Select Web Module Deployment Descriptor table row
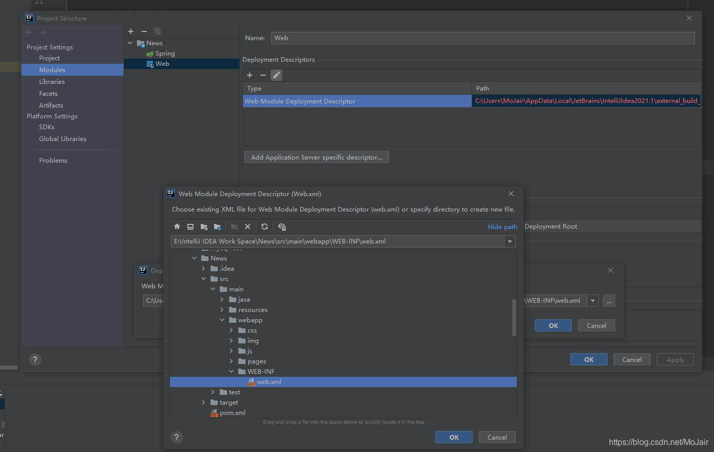The height and width of the screenshot is (452, 714). (x=472, y=101)
